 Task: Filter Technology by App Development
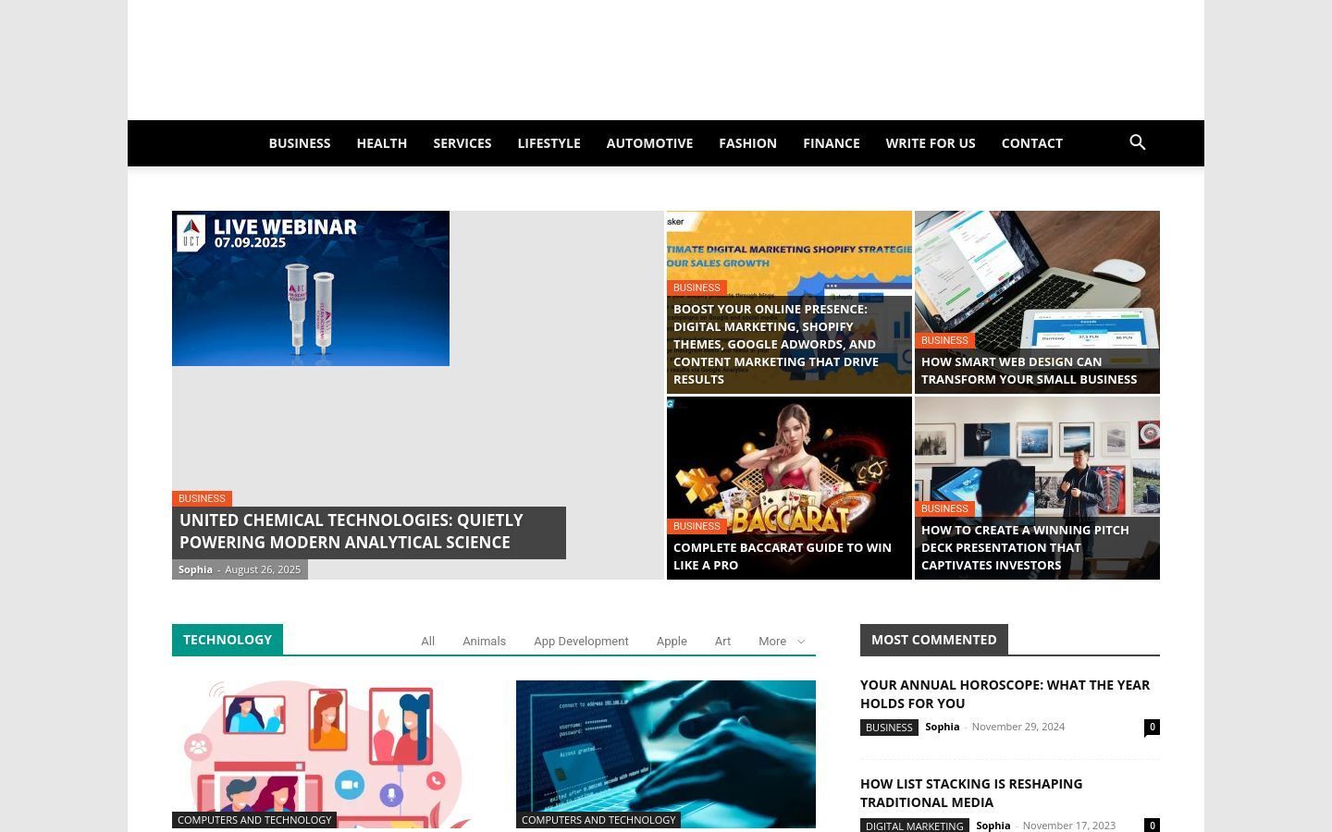(x=581, y=642)
